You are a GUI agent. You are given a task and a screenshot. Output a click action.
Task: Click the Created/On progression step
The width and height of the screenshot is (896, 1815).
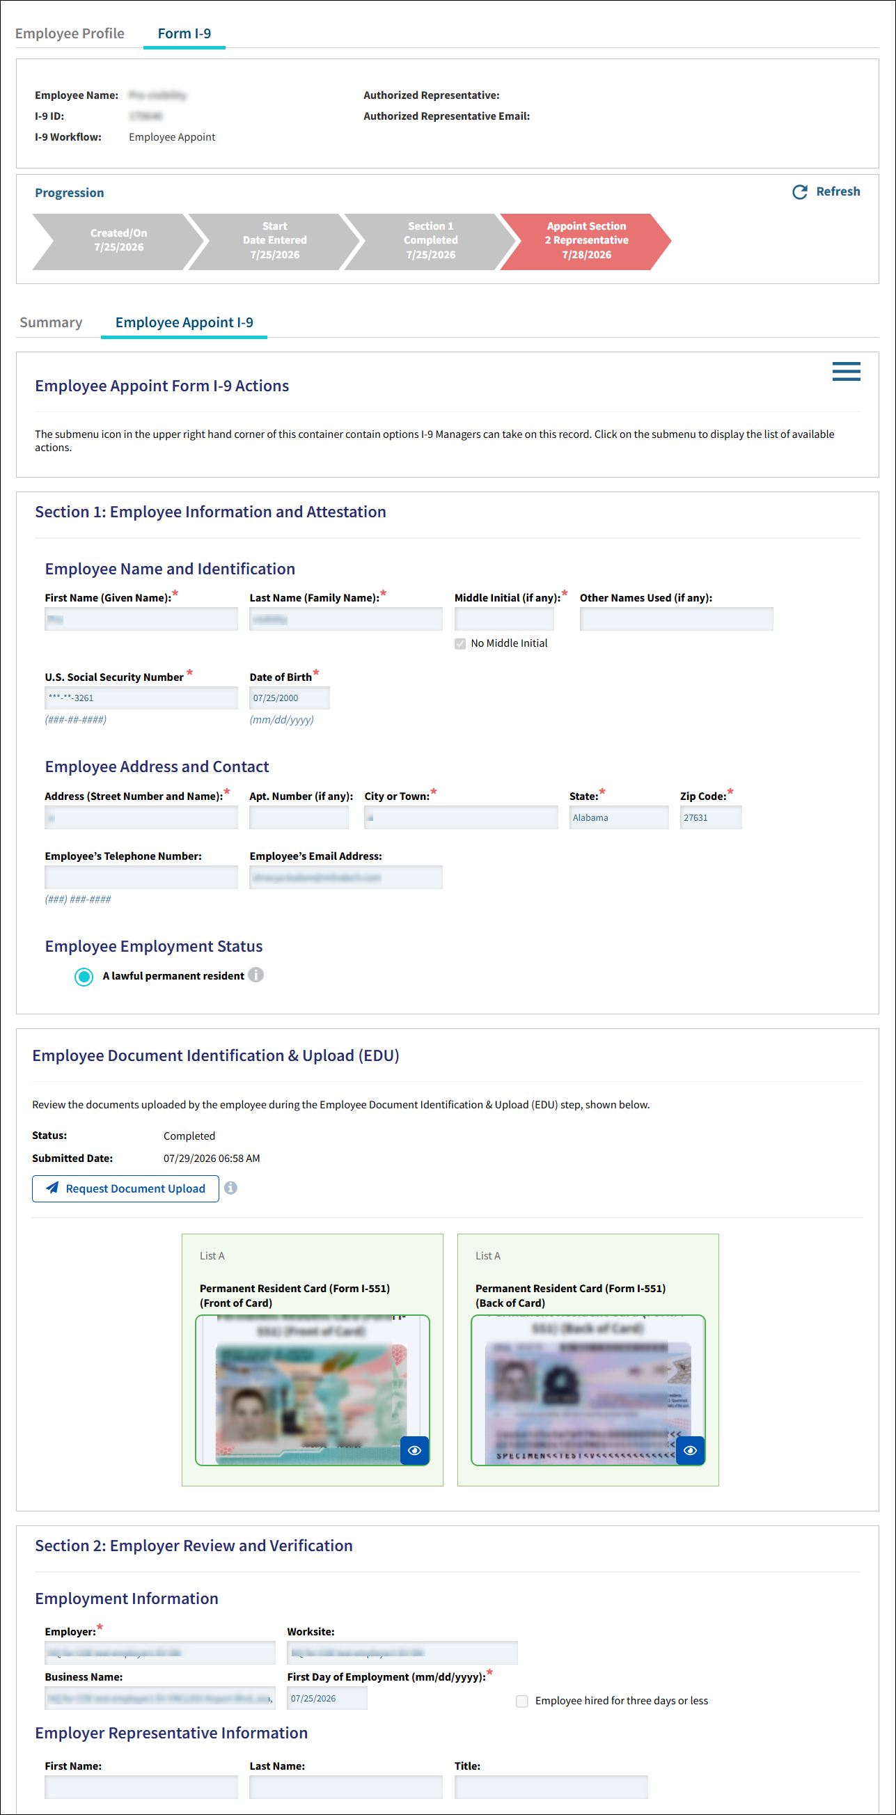[118, 241]
